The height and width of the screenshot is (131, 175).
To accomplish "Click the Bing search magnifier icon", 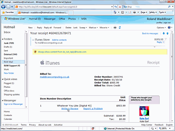I will [169, 7].
